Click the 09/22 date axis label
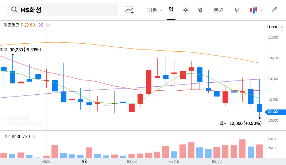This screenshot has width=286, height=165. pos(217,161)
